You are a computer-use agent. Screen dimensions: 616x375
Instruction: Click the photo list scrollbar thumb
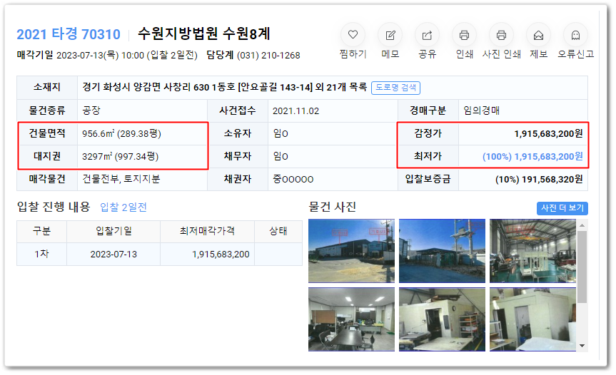pos(582,267)
